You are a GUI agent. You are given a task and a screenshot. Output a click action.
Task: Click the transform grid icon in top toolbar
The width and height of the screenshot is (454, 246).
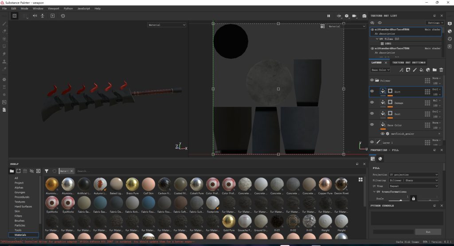coord(15,16)
